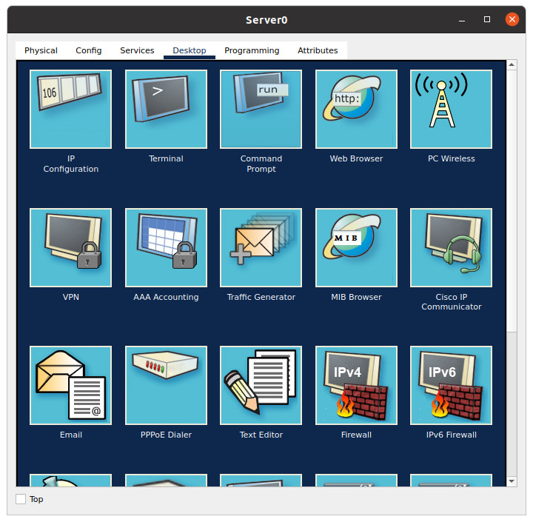Screen dimensions: 533x522
Task: Open the Programming tab
Action: coord(252,50)
